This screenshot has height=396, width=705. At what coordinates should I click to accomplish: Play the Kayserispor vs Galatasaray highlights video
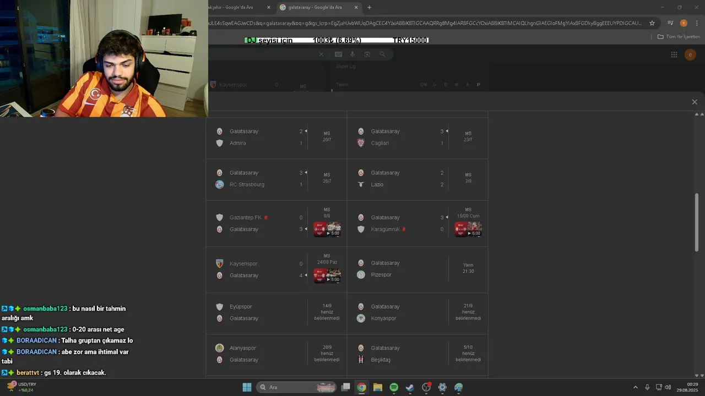(x=327, y=276)
